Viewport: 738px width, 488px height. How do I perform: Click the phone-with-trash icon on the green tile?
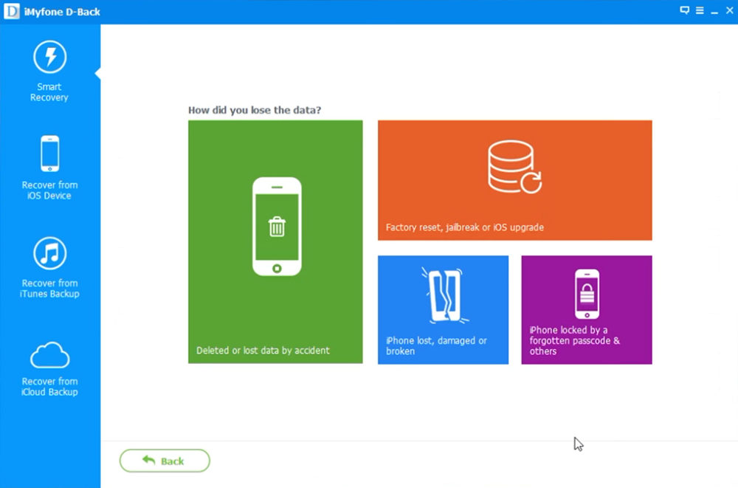tap(275, 227)
